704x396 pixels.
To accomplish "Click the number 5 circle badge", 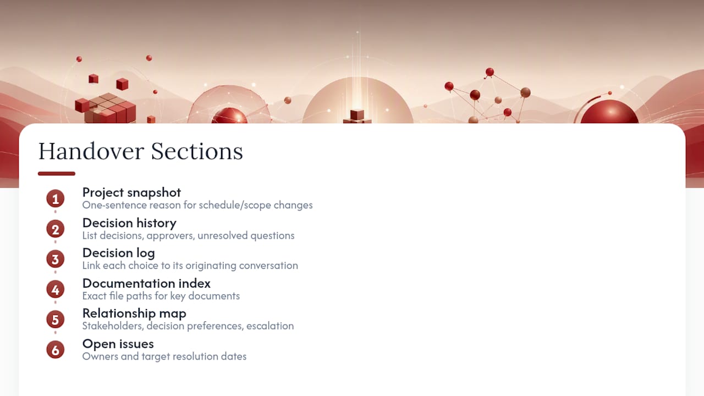I will (55, 320).
